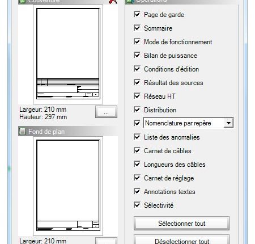255x244 pixels.
Task: Toggle Liste des anomalies checkbox
Action: click(137, 137)
